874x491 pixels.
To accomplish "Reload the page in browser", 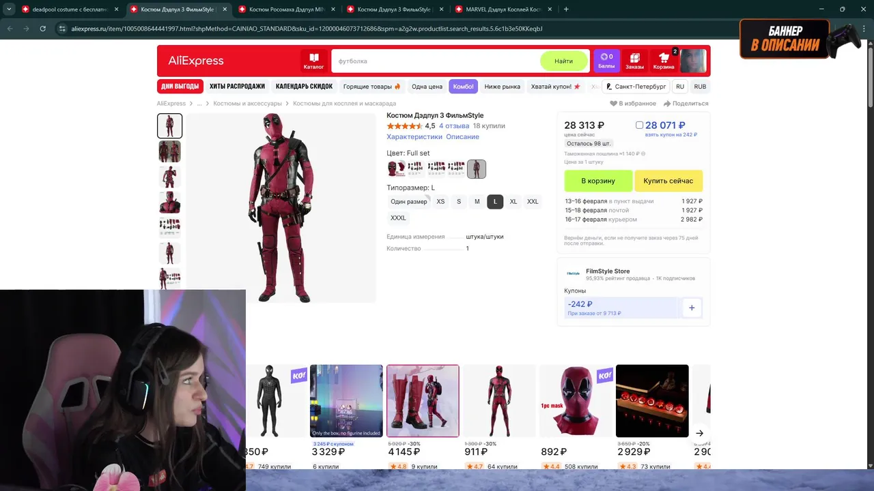I will (x=43, y=29).
